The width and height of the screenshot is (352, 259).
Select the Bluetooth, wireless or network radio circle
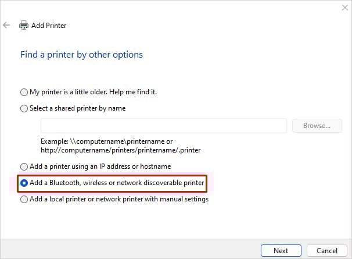[24, 183]
